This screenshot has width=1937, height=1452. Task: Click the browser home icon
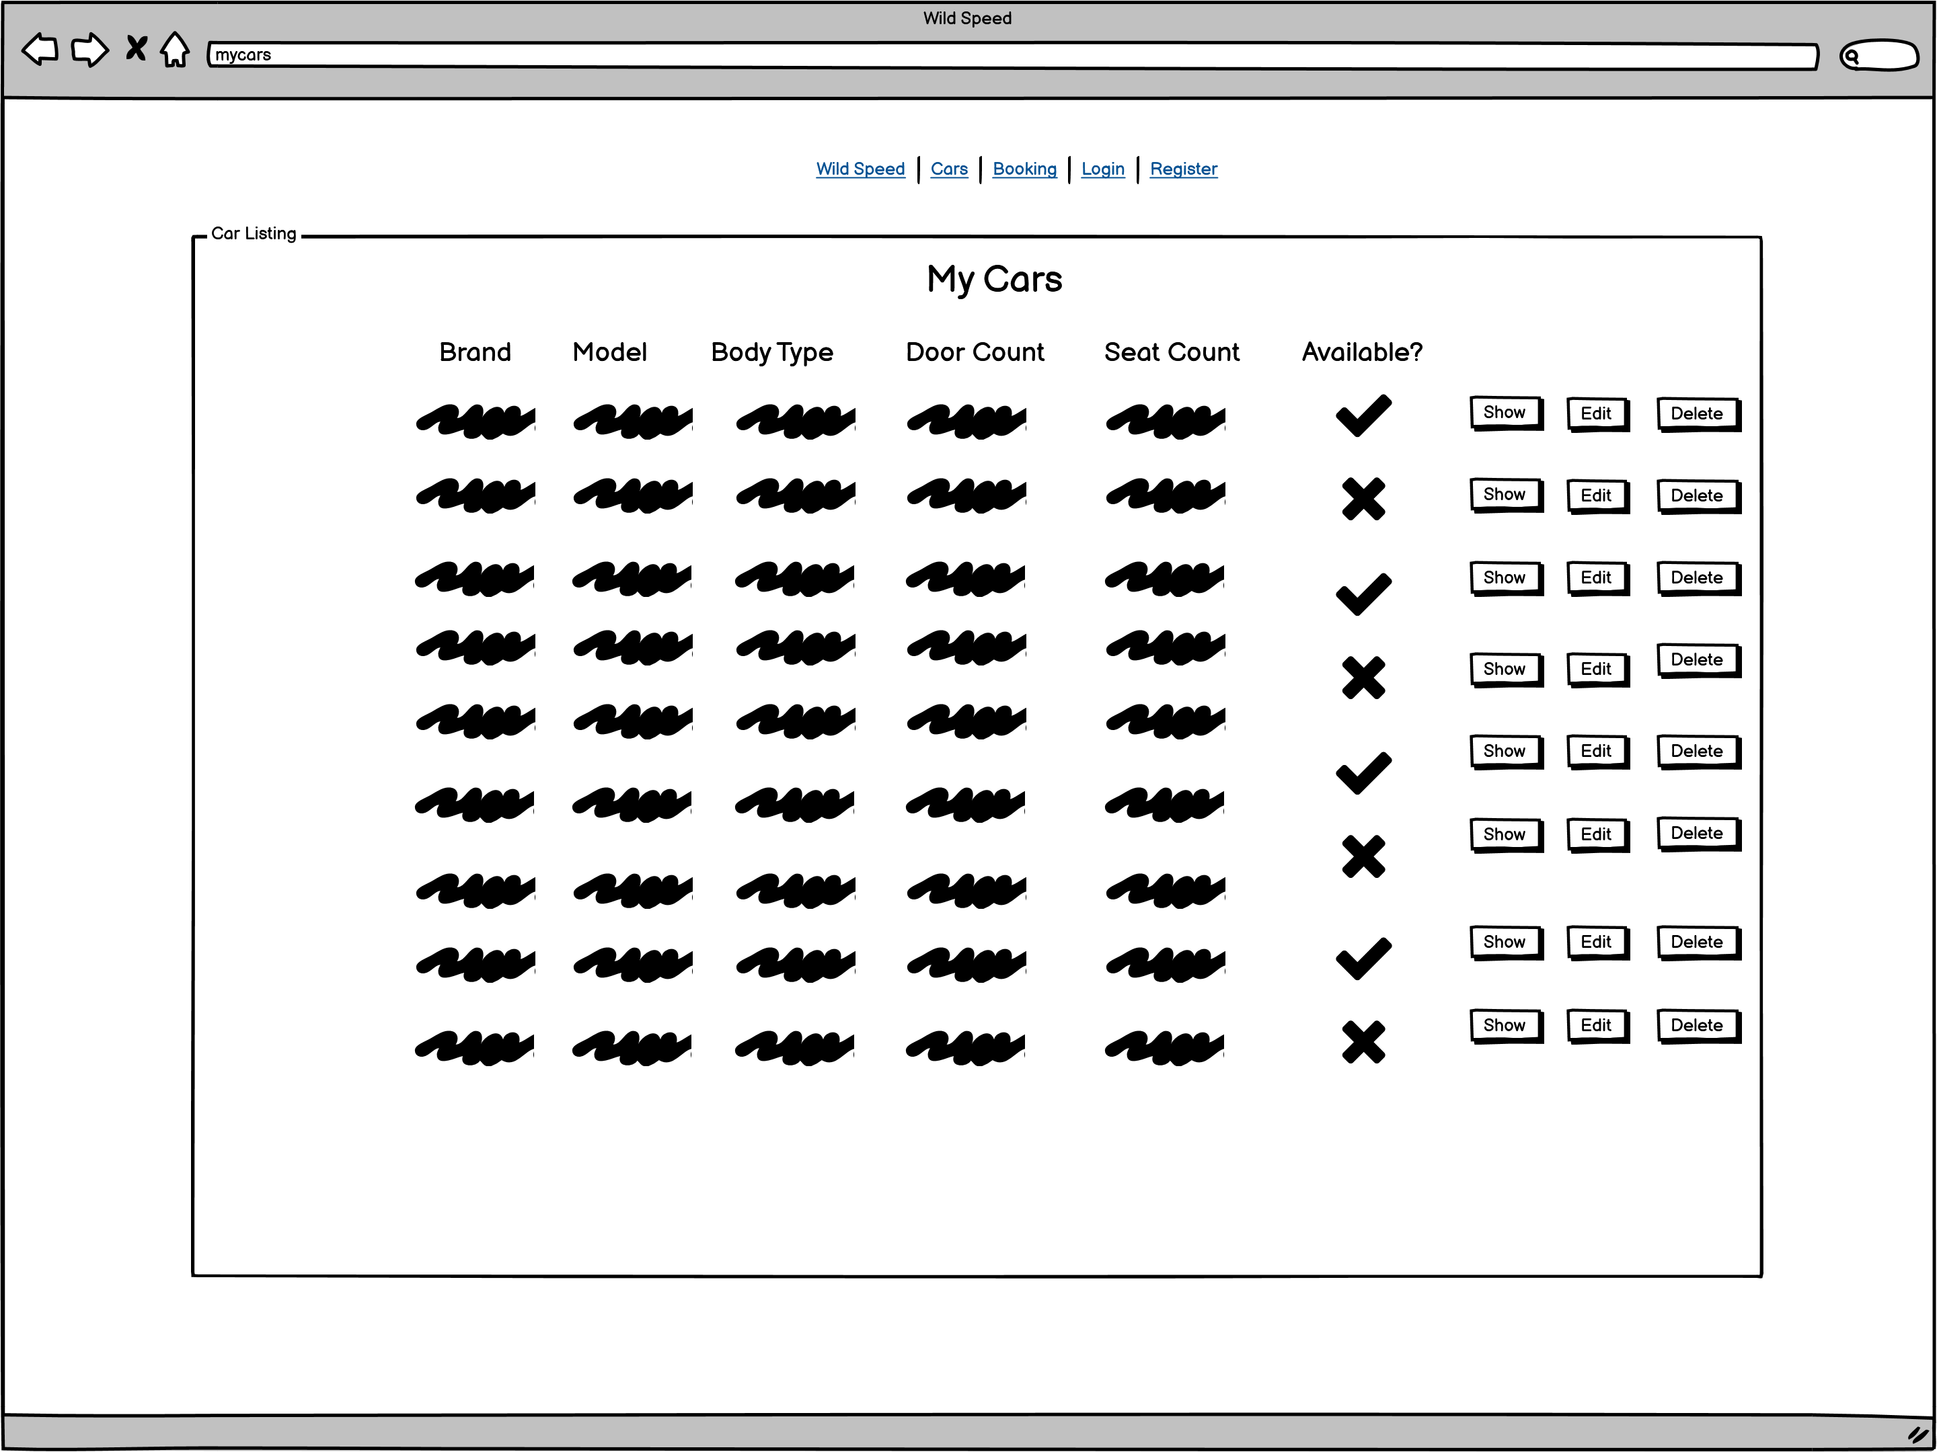coord(175,50)
